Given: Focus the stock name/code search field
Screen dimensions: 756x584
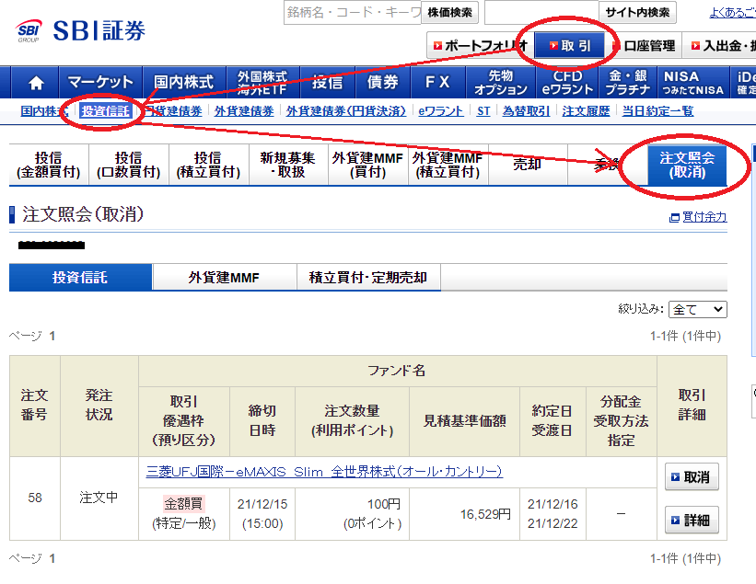Looking at the screenshot, I should (x=353, y=12).
